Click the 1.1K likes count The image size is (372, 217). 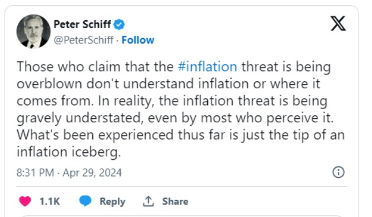[x=50, y=201]
